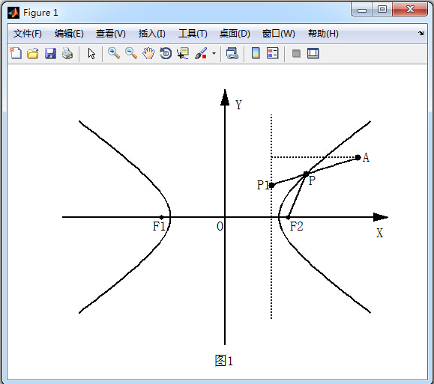Screen dimensions: 434x384
Task: Select the Edit Plot arrow tool
Action: (91, 53)
